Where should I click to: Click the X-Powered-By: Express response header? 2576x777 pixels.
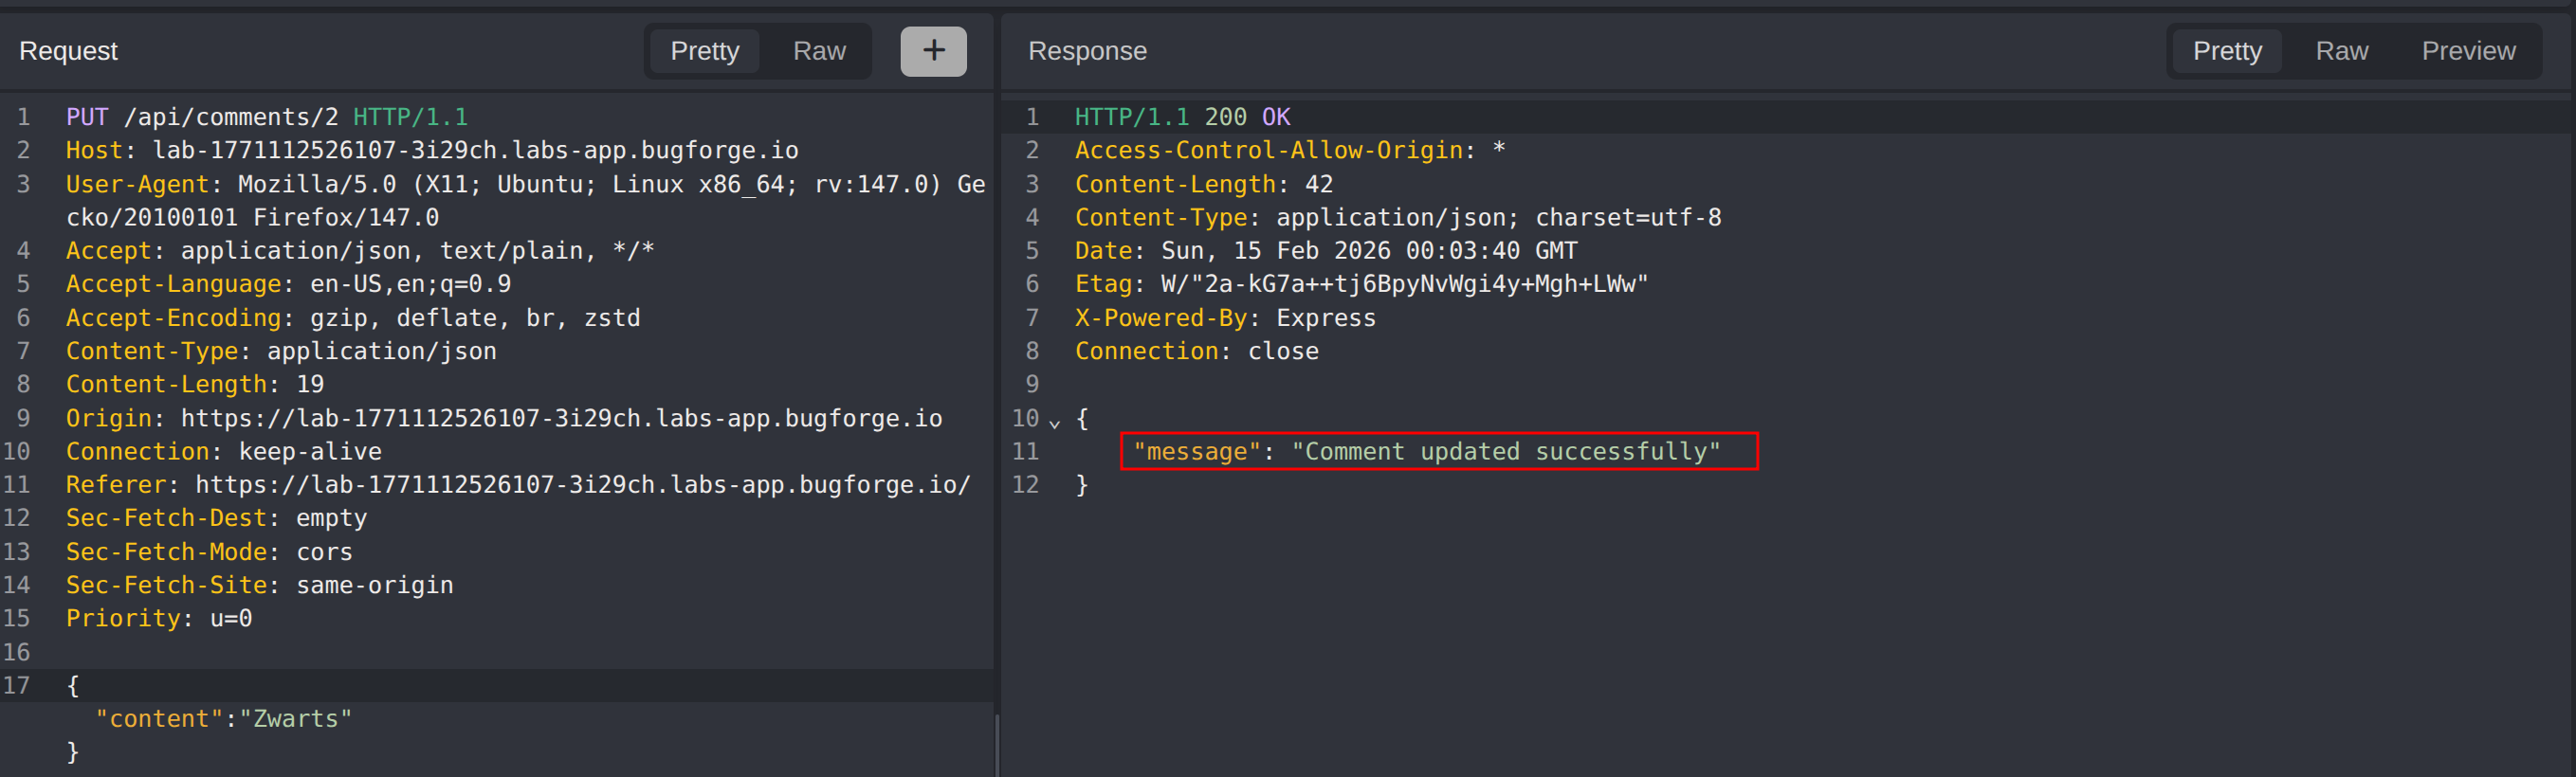pyautogui.click(x=1224, y=318)
